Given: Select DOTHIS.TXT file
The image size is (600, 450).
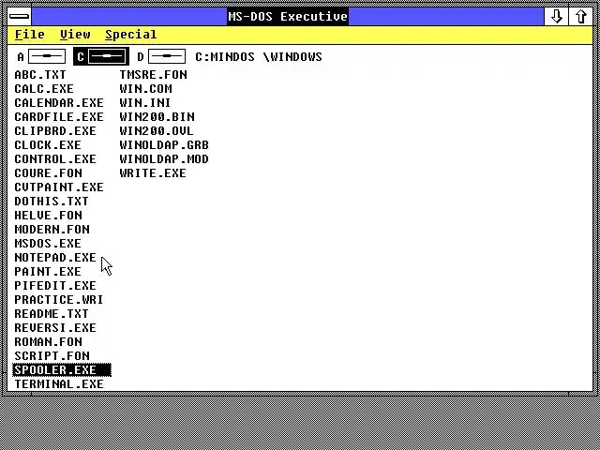Looking at the screenshot, I should pyautogui.click(x=52, y=202).
